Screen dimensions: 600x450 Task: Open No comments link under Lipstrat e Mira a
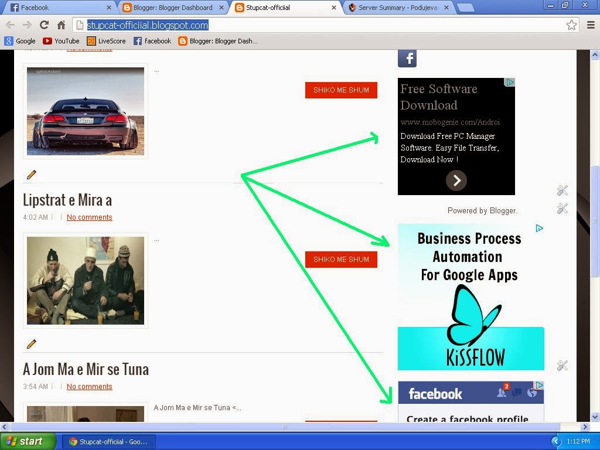tap(90, 217)
